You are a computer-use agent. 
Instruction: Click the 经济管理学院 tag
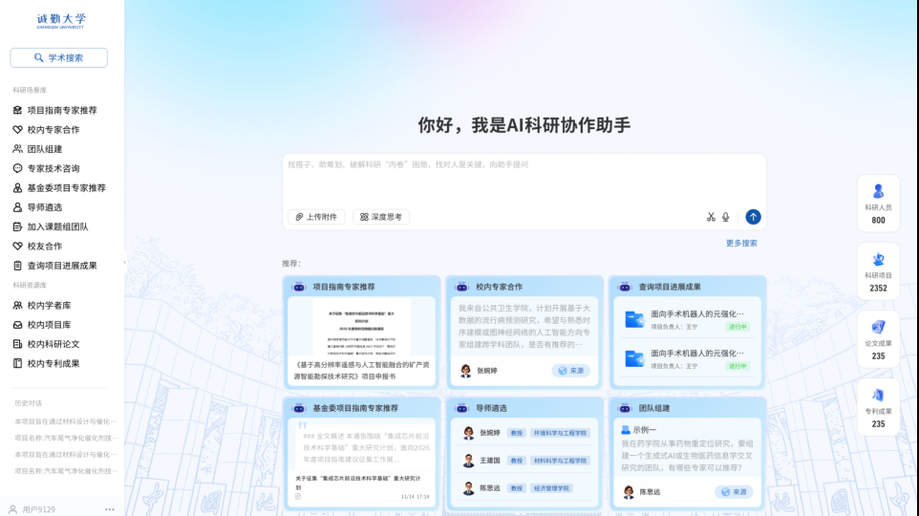coord(551,488)
